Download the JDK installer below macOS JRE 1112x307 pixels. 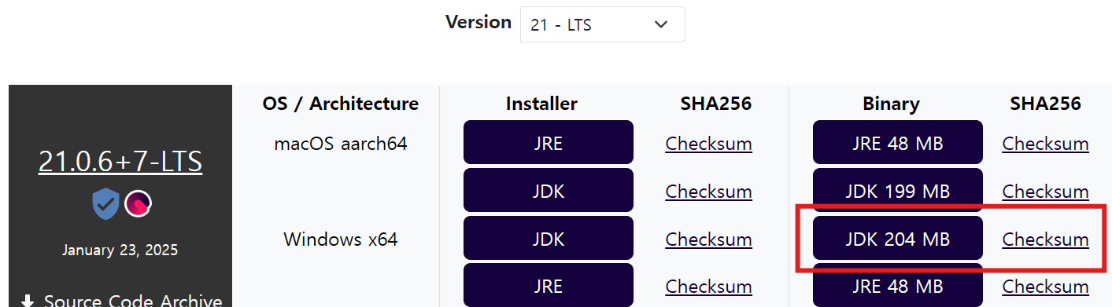[549, 190]
